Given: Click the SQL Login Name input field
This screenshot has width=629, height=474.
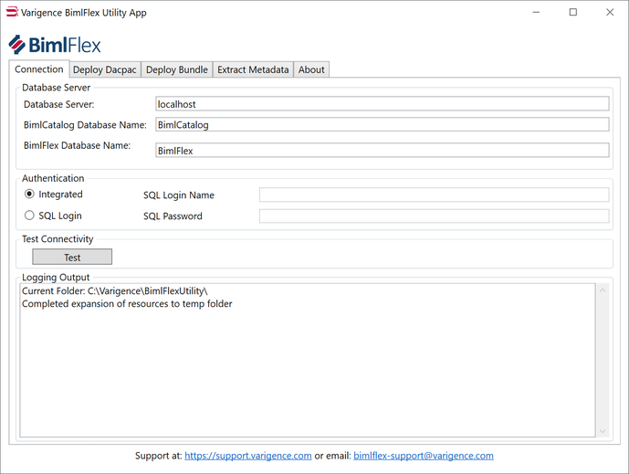Looking at the screenshot, I should pyautogui.click(x=434, y=195).
